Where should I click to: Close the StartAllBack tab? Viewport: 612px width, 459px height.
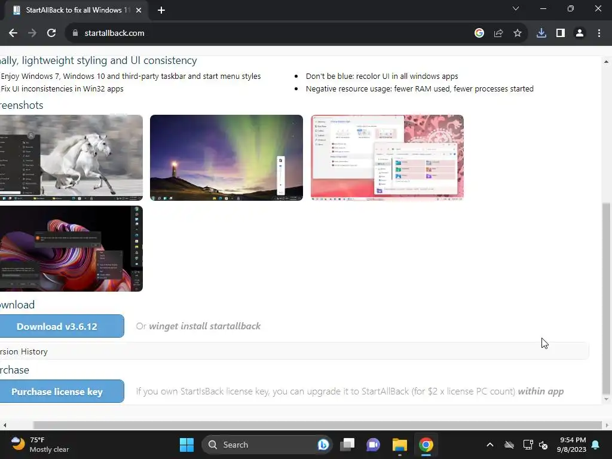[139, 10]
